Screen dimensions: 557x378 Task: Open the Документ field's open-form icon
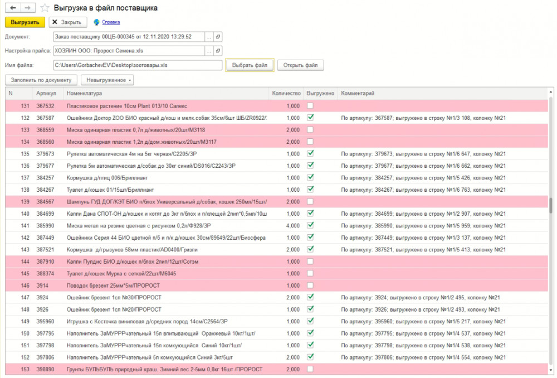(218, 37)
